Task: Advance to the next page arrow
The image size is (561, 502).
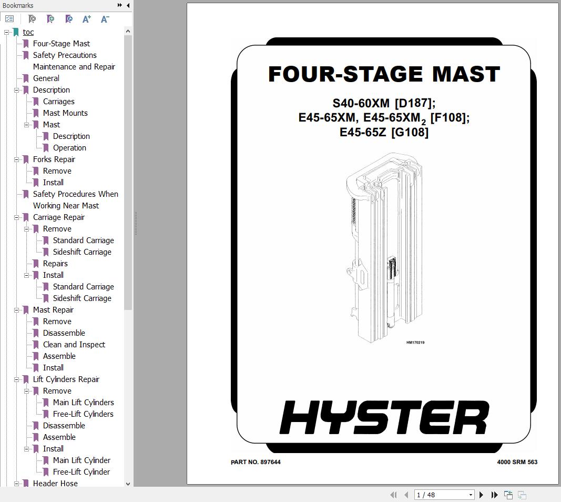Action: (481, 495)
